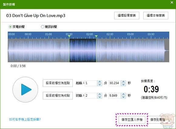Click the green start marker at 01:30

pyautogui.click(x=69, y=36)
